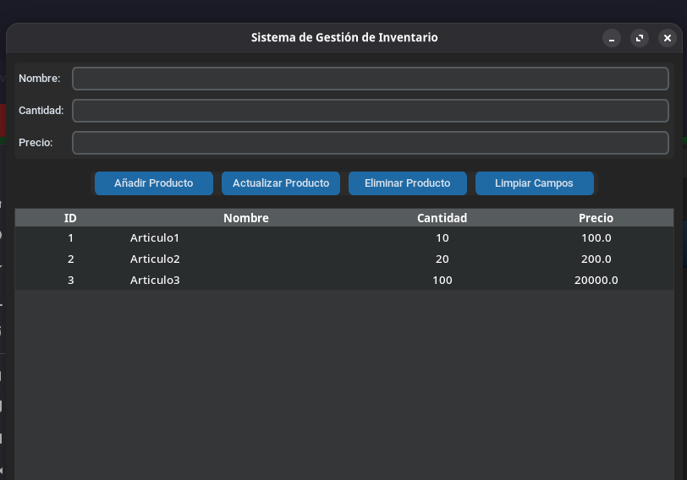Select the Articulo2 row in table
Image resolution: width=687 pixels, height=480 pixels.
coord(155,259)
